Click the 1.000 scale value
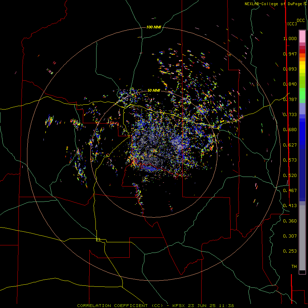308x308 pixels. pos(290,38)
